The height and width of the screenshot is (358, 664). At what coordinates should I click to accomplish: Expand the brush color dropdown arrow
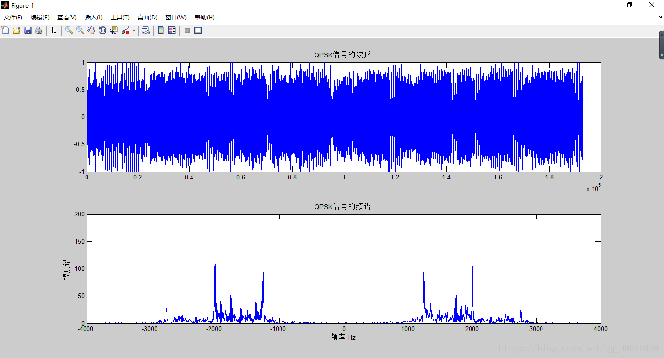[134, 30]
